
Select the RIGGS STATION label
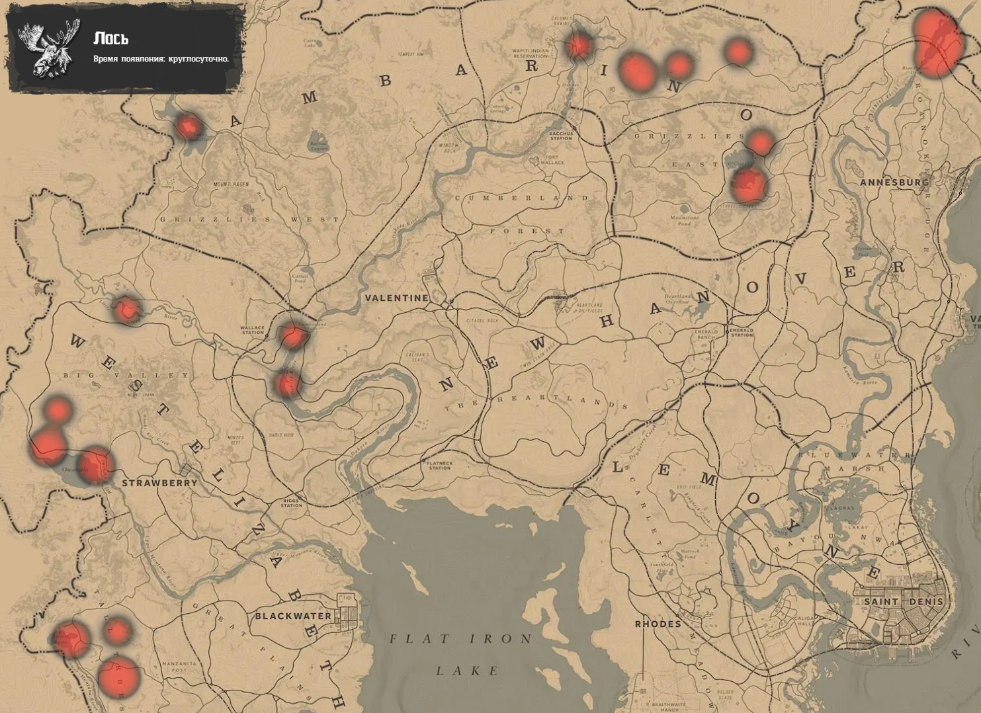pos(291,503)
